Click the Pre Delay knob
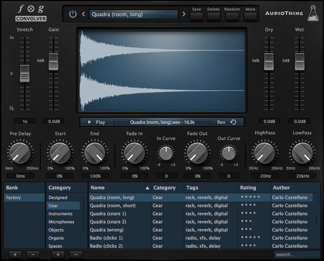The height and width of the screenshot is (261, 324). [x=20, y=153]
